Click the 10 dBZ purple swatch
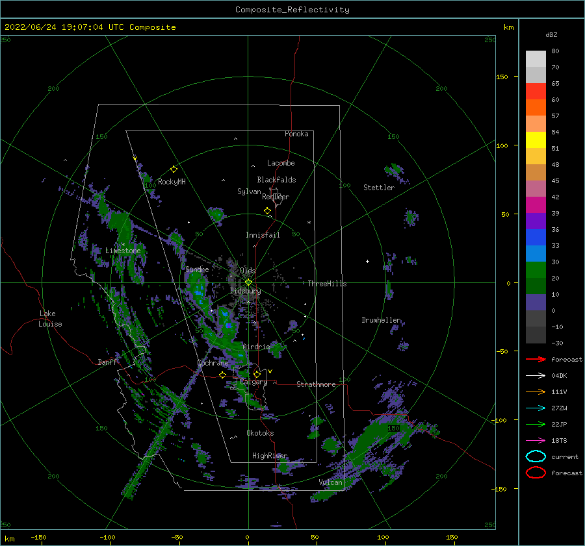Viewport: 585px width, 546px height. 536,303
